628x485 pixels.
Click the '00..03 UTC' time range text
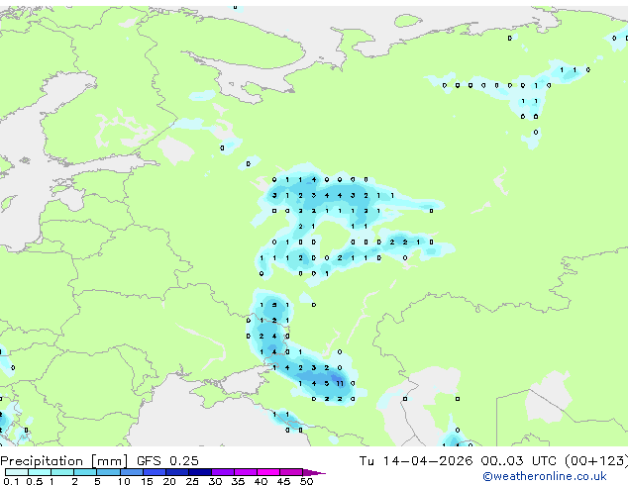click(x=519, y=461)
